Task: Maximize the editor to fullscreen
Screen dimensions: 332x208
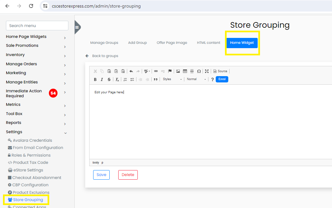Action: (x=206, y=71)
